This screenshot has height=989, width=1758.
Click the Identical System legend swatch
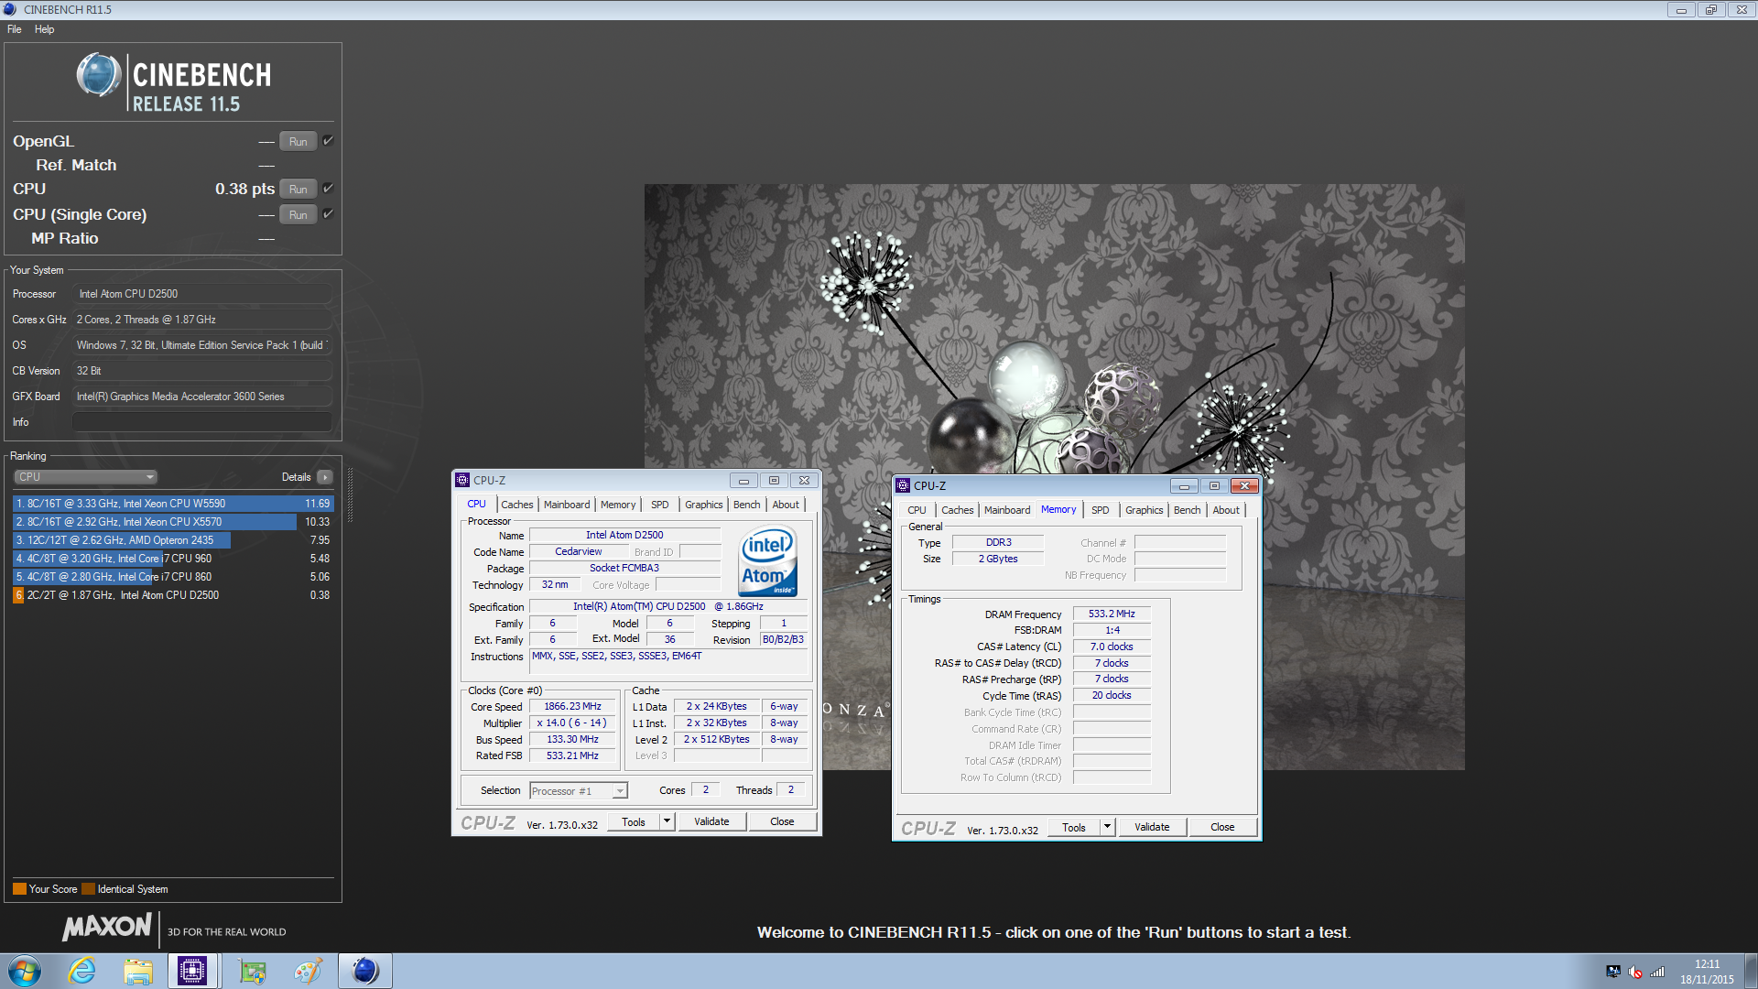coord(88,889)
